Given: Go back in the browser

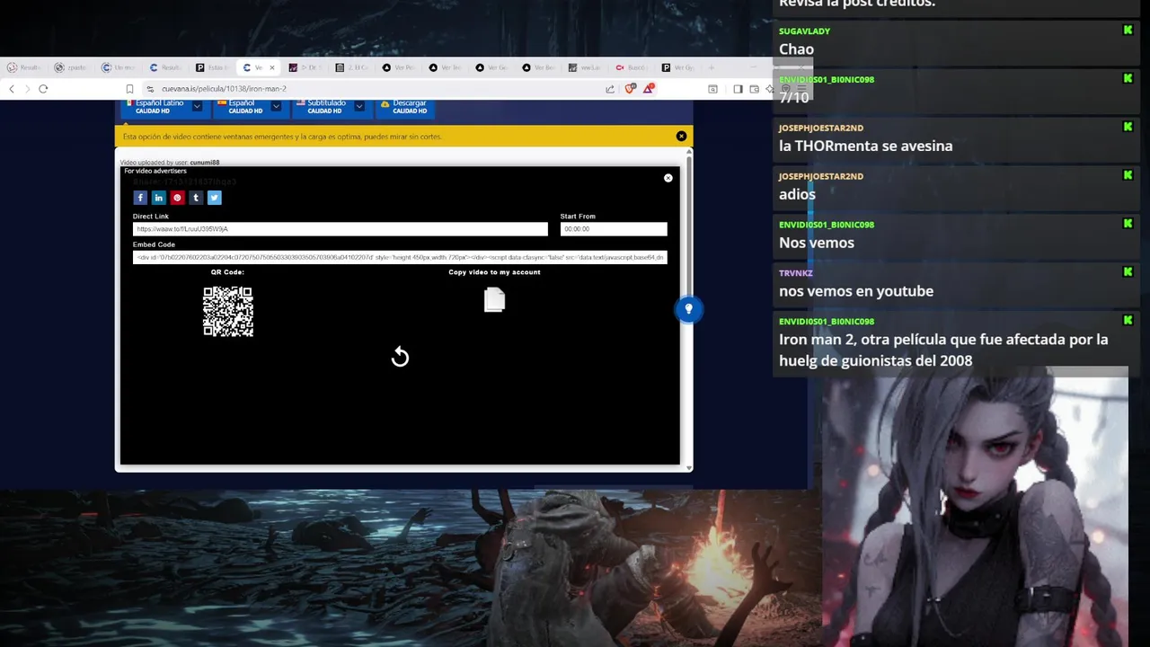Looking at the screenshot, I should coord(12,89).
